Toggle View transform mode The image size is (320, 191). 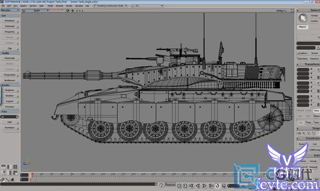317,111
